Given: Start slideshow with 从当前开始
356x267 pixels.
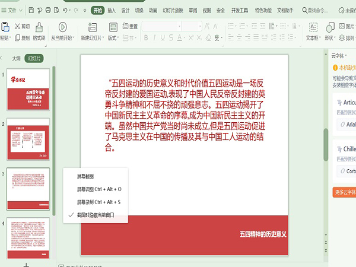Looking at the screenshot, I should 63,31.
